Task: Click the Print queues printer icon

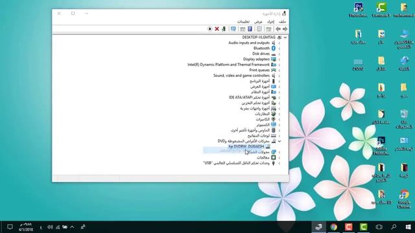Action: (274, 70)
